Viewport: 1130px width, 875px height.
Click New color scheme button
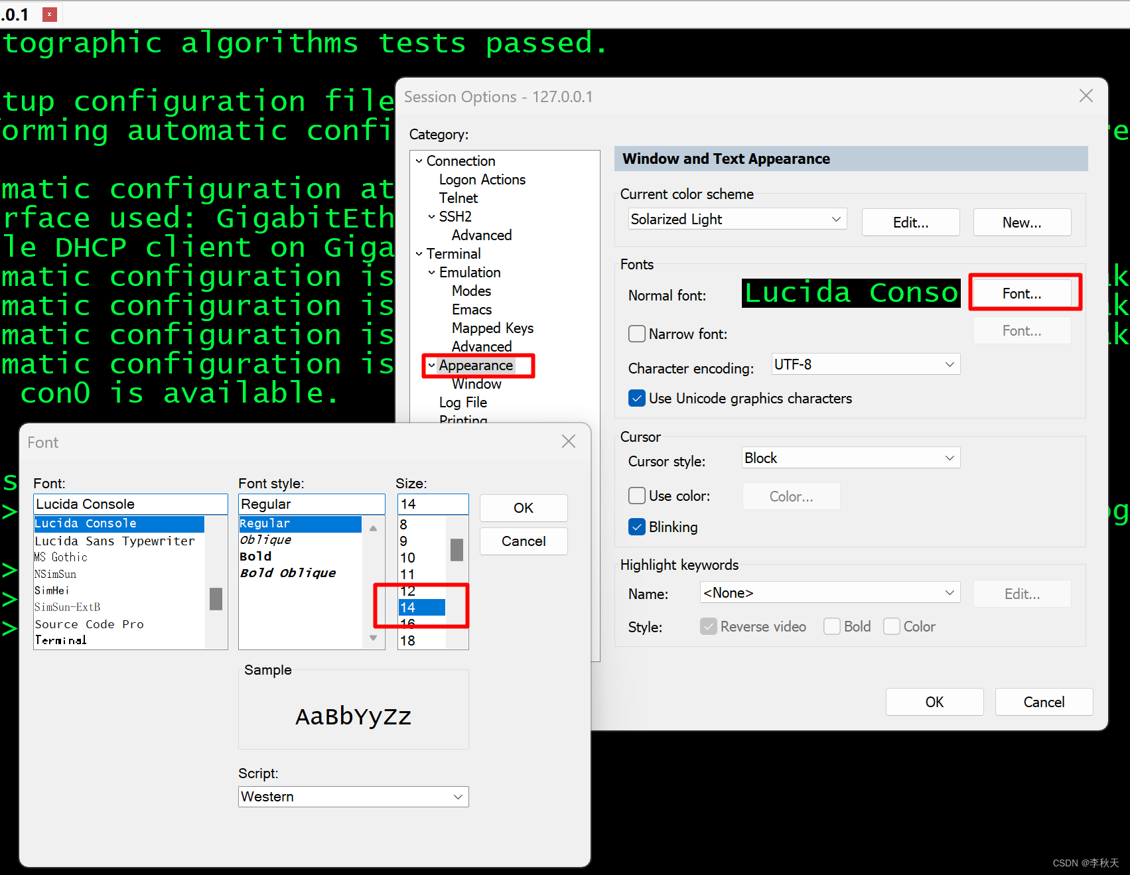click(1022, 222)
